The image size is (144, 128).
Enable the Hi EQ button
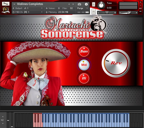point(84,78)
